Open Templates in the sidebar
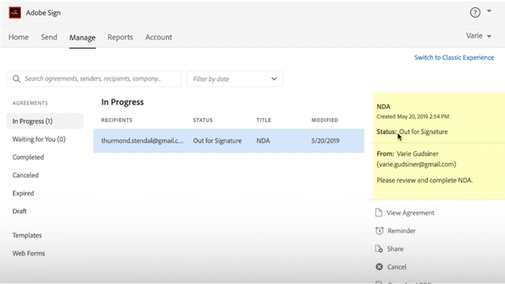505x284 pixels. coord(27,235)
